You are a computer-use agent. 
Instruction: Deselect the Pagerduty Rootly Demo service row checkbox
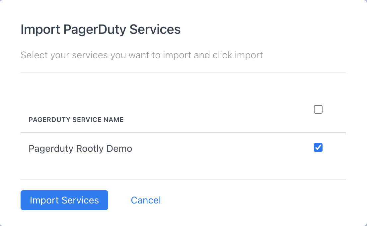point(318,147)
